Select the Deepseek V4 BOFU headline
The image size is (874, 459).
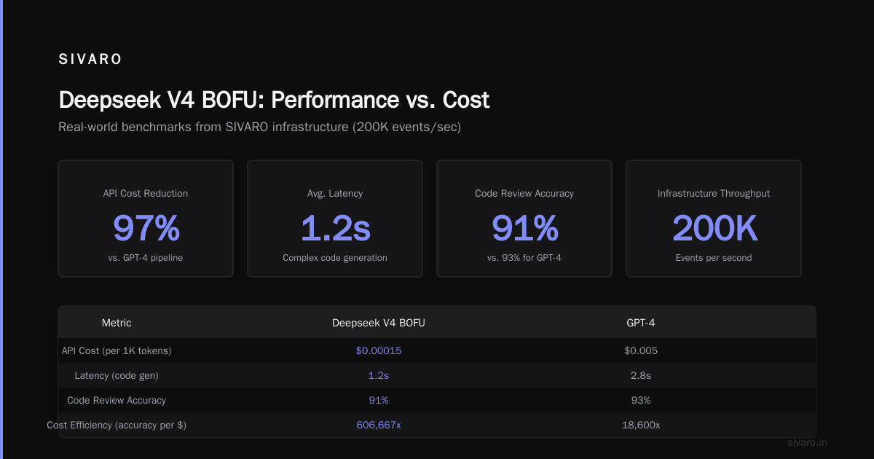click(274, 100)
